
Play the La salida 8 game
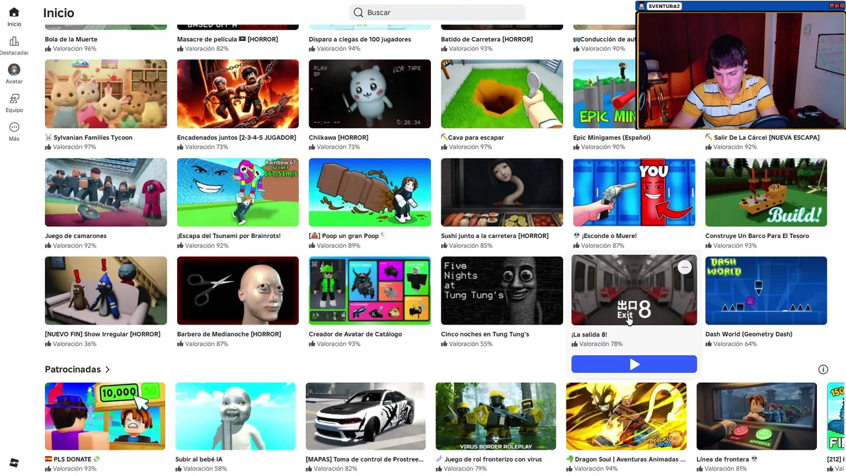[634, 364]
